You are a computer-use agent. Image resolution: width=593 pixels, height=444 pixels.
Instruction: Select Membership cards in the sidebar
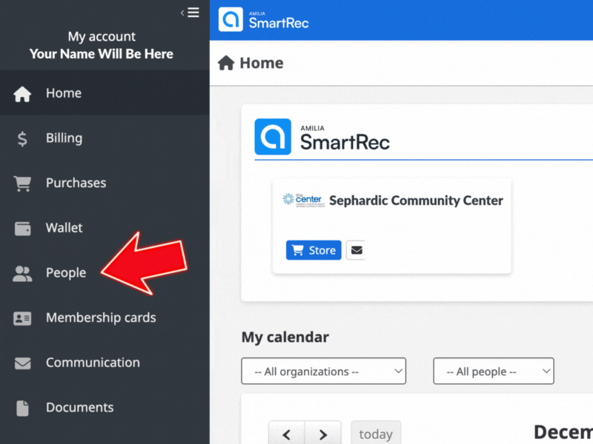(101, 317)
